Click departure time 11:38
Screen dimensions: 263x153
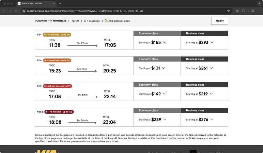pos(55,45)
